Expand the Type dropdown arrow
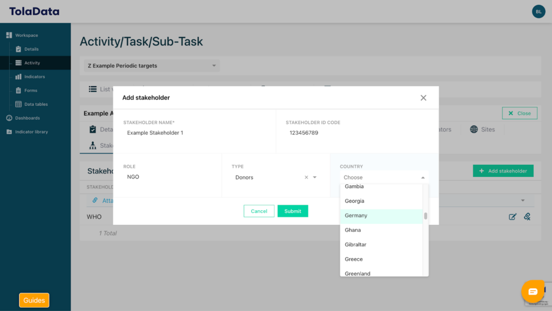This screenshot has width=552, height=311. [315, 177]
